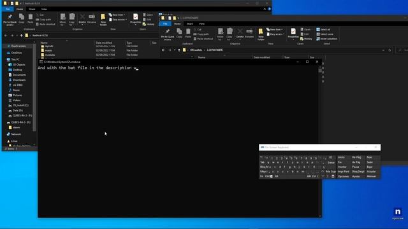The width and height of the screenshot is (408, 229).
Task: Click Paste icon in BTCwallets window ribbon
Action: tap(188, 33)
